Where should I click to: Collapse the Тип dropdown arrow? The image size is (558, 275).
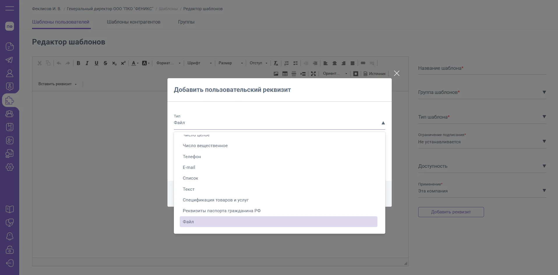click(x=383, y=123)
